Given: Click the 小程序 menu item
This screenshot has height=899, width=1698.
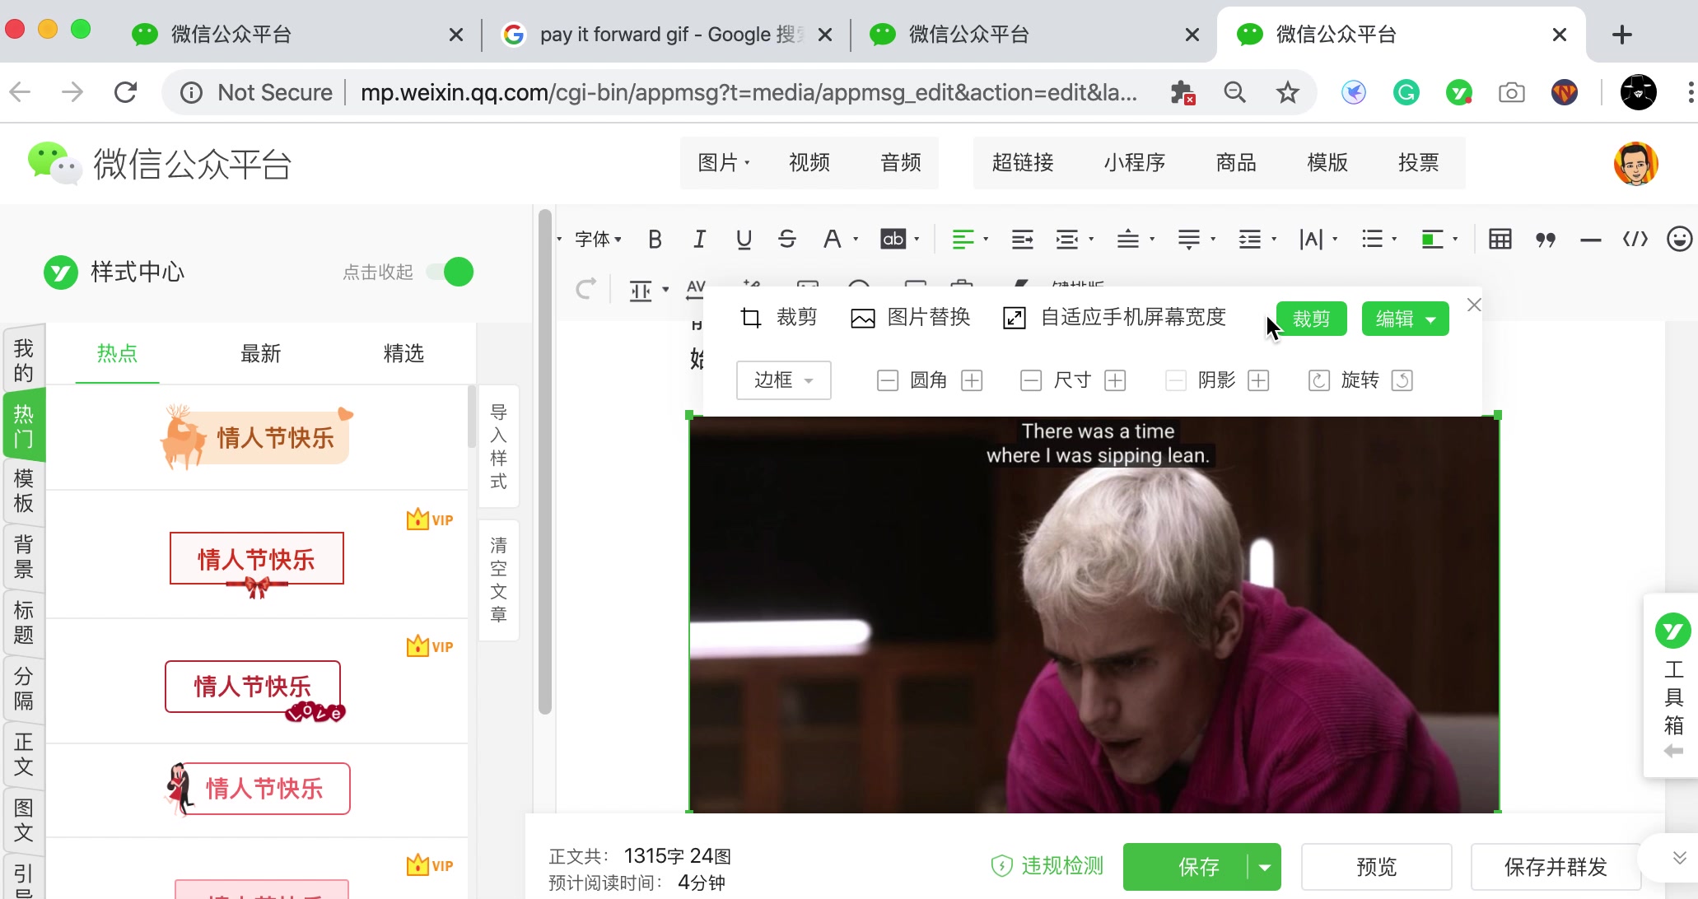Looking at the screenshot, I should (1135, 163).
